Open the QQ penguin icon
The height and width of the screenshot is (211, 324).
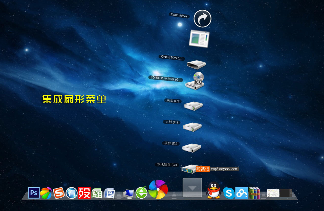(x=213, y=190)
